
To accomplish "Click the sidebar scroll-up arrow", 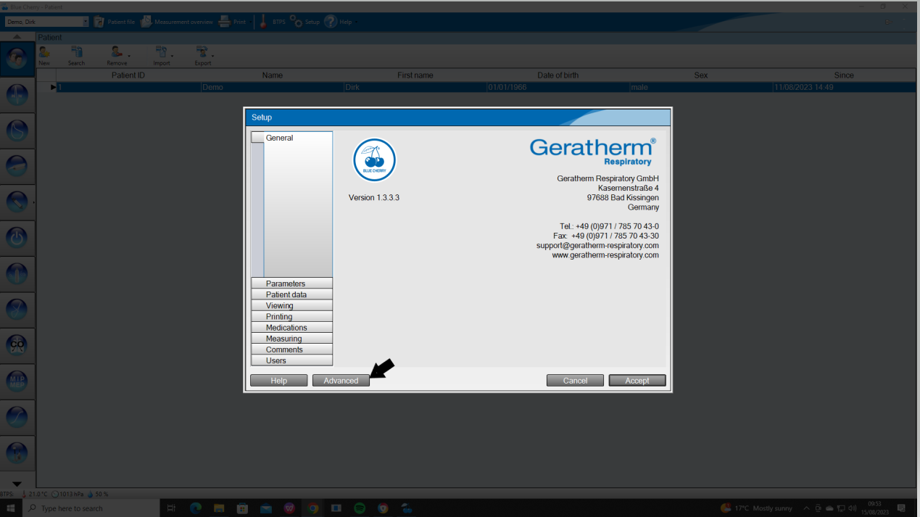I will coord(17,37).
